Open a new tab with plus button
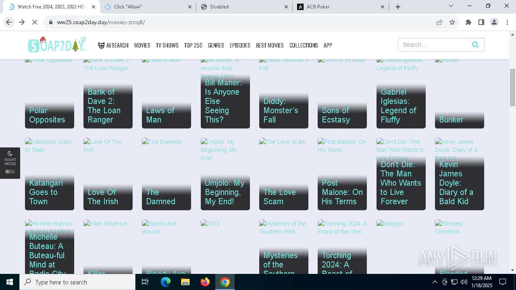 coord(398,6)
